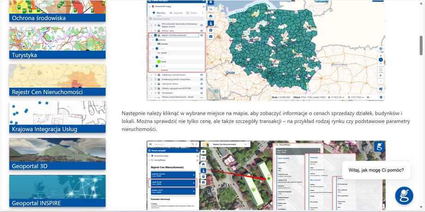The image size is (425, 212).
Task: Click the settings gear in upper map corner
Action: [x=381, y=97]
